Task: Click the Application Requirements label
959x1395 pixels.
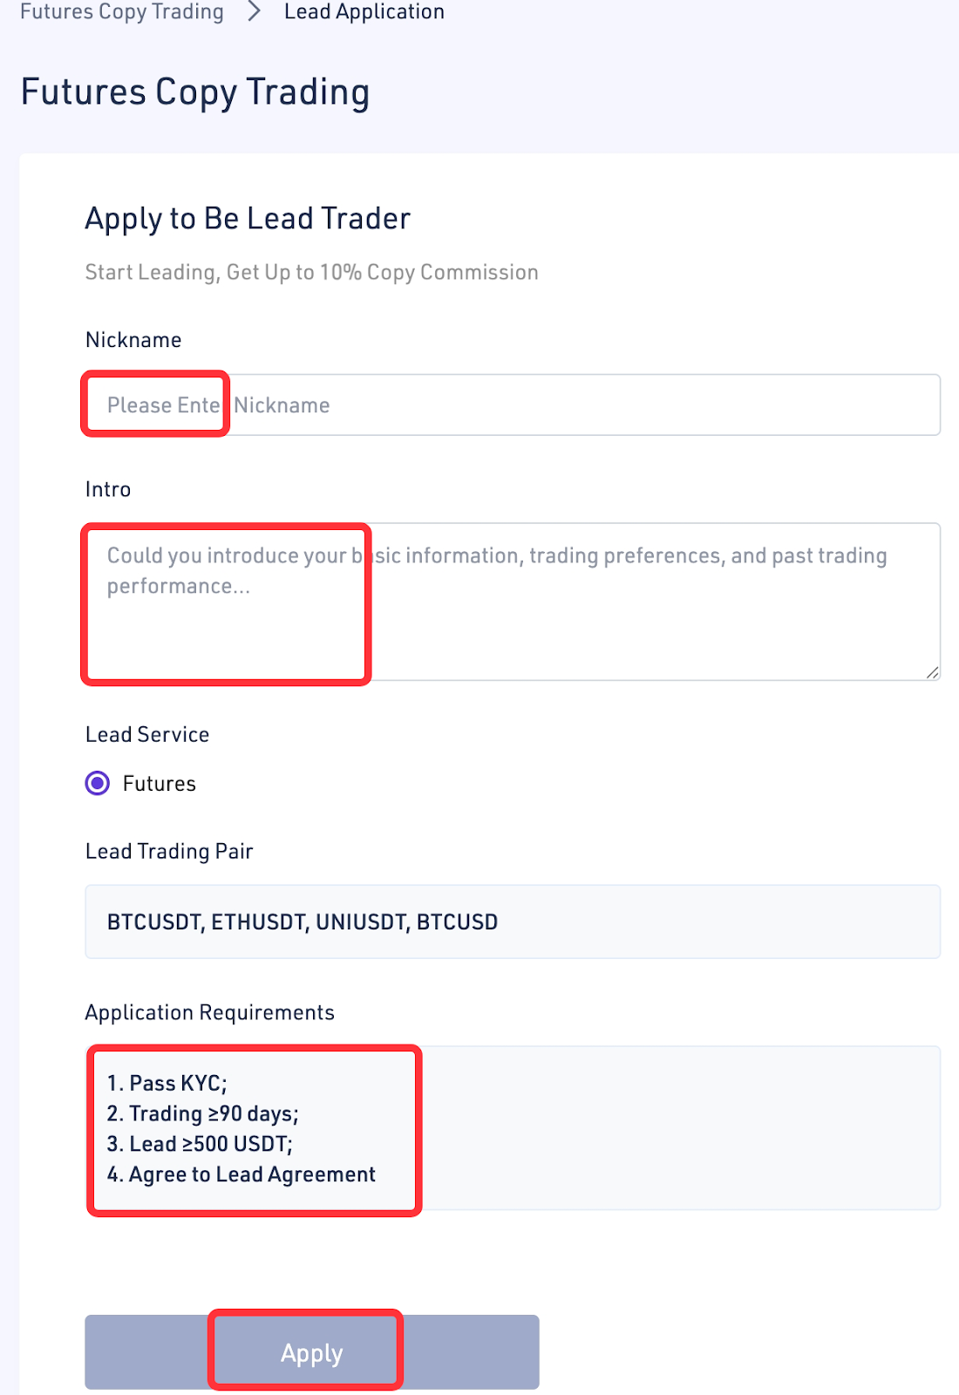Action: [210, 1013]
